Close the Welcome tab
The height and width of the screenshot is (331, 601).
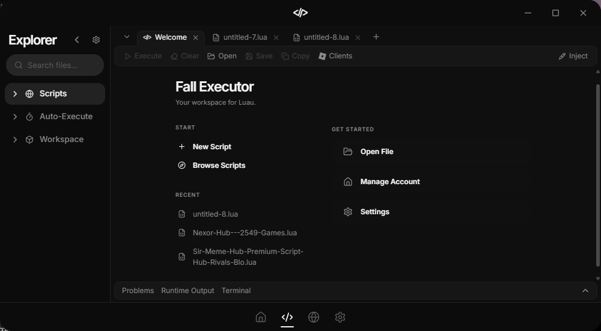pyautogui.click(x=195, y=37)
